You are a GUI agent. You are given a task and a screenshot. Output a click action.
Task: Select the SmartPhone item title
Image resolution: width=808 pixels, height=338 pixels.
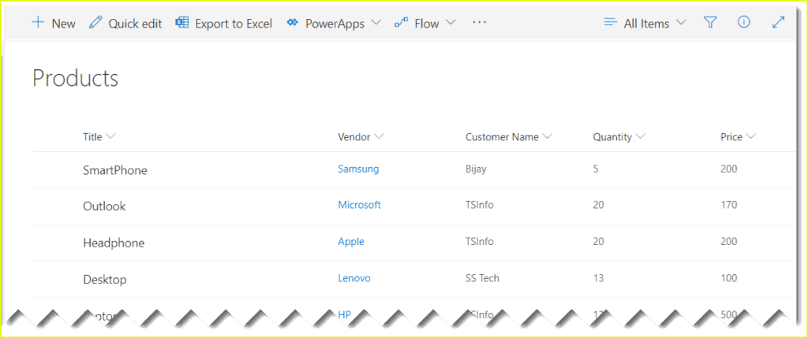click(x=115, y=171)
